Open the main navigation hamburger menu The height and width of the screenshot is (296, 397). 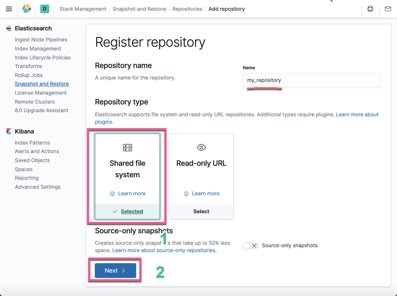[x=9, y=9]
